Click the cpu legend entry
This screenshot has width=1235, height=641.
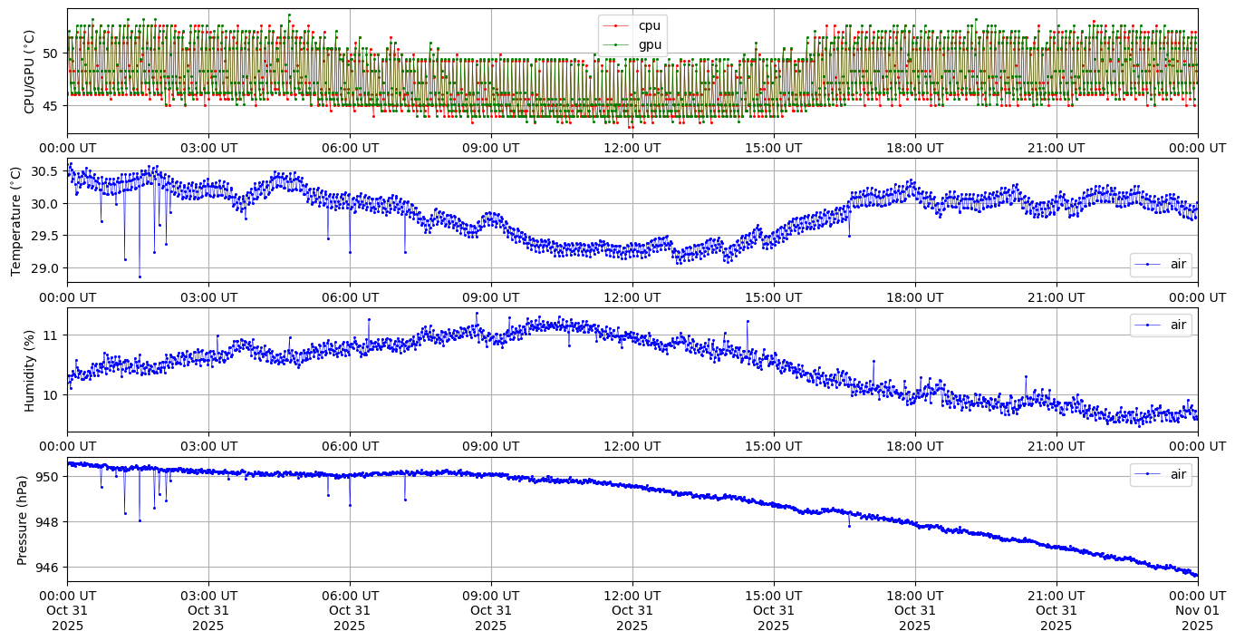point(649,26)
